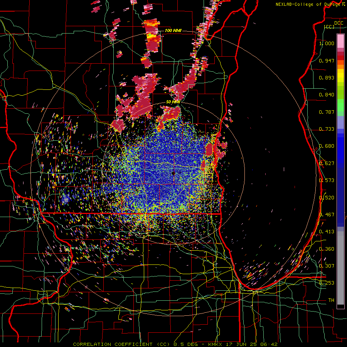This screenshot has height=347, width=347.
Task: Click the TH threshold label
Action: (331, 300)
